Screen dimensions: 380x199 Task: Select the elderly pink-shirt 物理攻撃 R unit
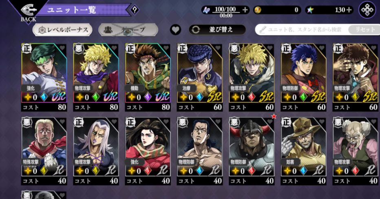[x=355, y=151]
